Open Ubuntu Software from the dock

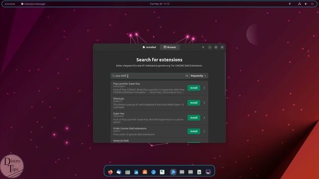coord(145,172)
